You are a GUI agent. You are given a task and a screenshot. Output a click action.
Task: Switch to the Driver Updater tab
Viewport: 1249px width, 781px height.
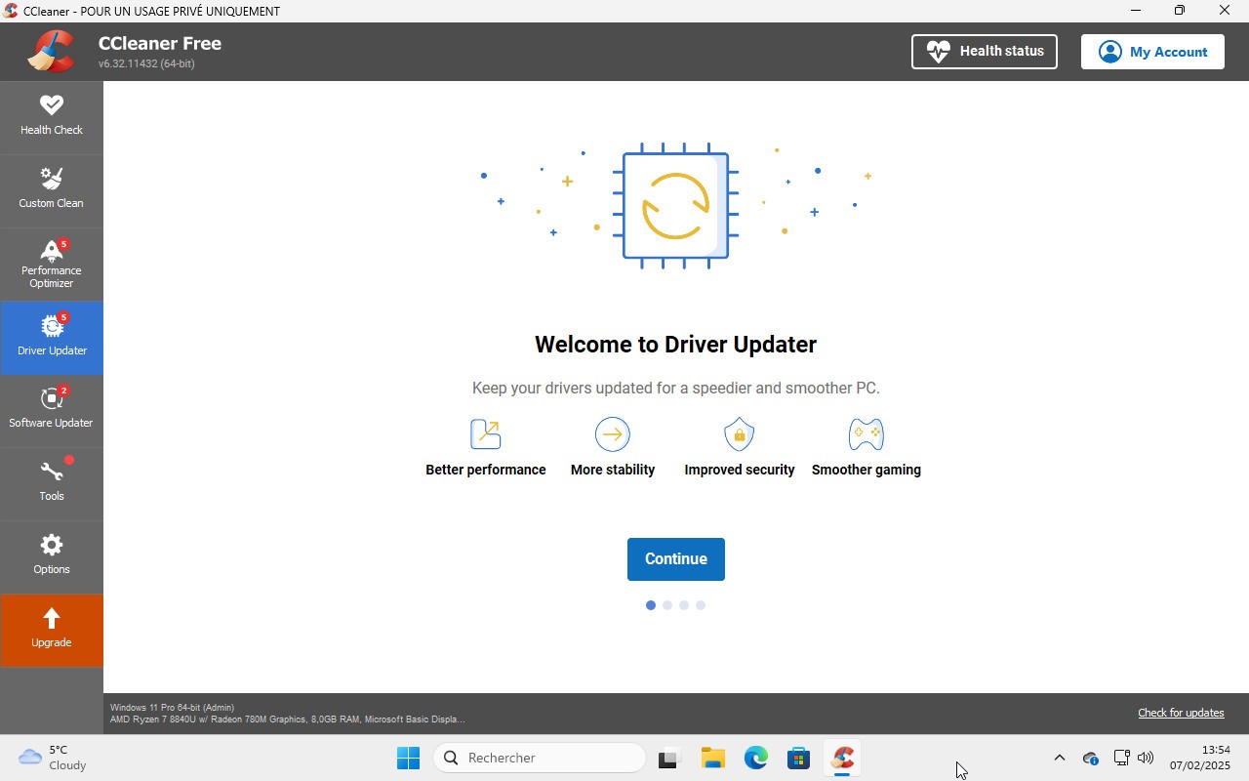(52, 337)
